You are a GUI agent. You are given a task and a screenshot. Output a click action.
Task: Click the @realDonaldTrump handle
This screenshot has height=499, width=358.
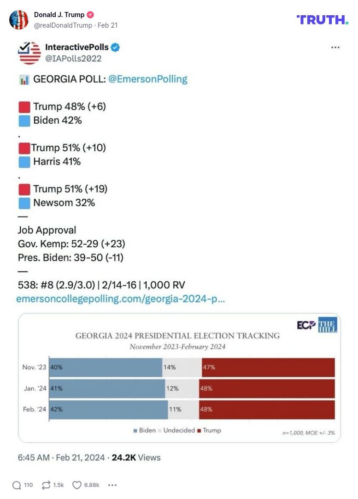[63, 25]
